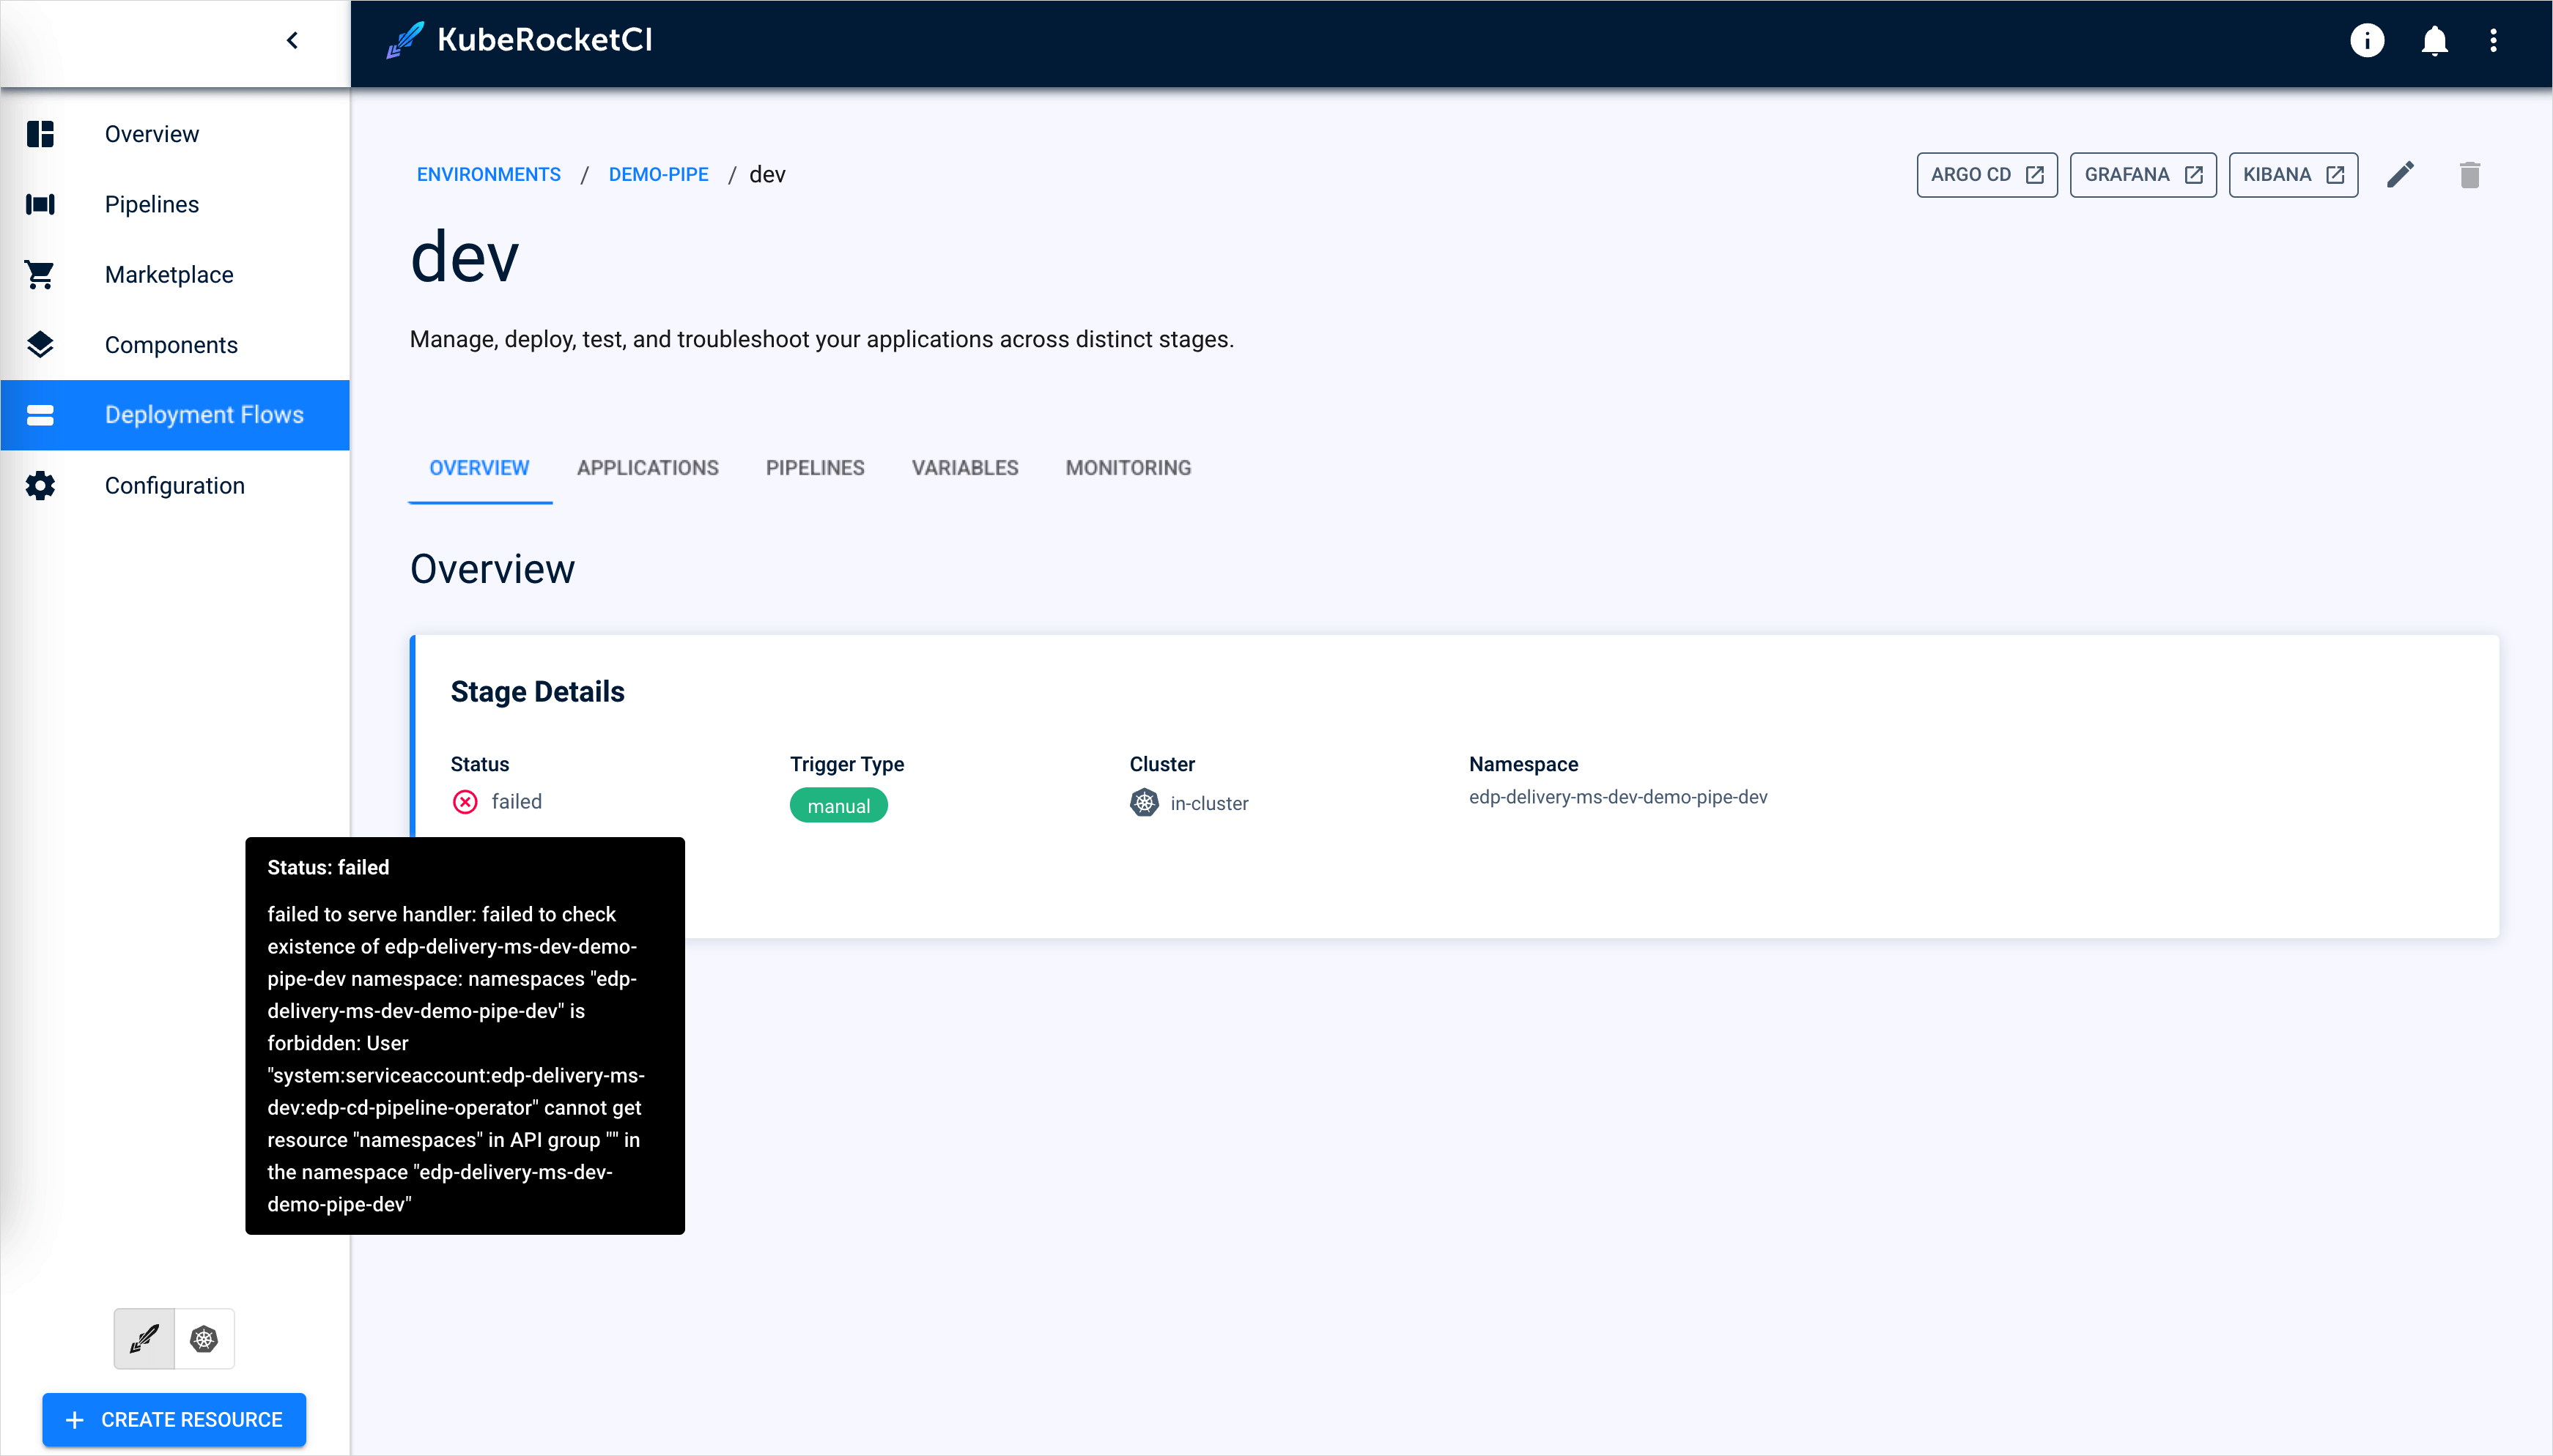Open Configuration gear in the sidebar
Image resolution: width=2553 pixels, height=1456 pixels.
174,485
